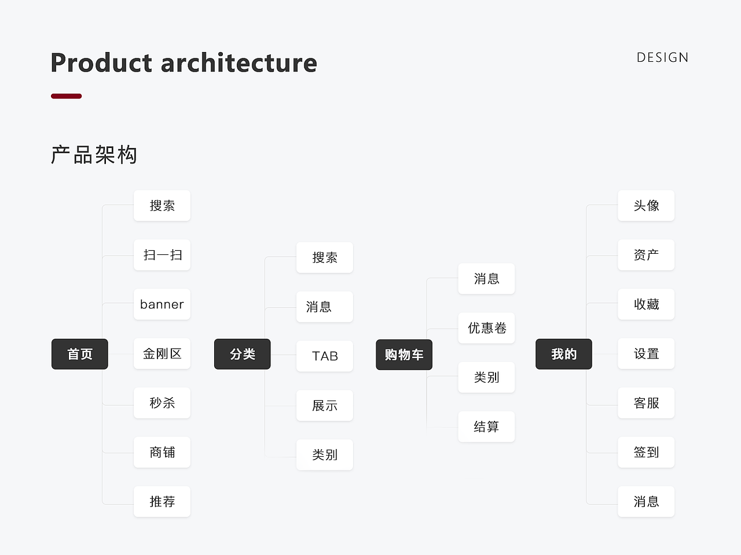This screenshot has width=741, height=555.
Task: Open the 设置 node box
Action: (646, 353)
